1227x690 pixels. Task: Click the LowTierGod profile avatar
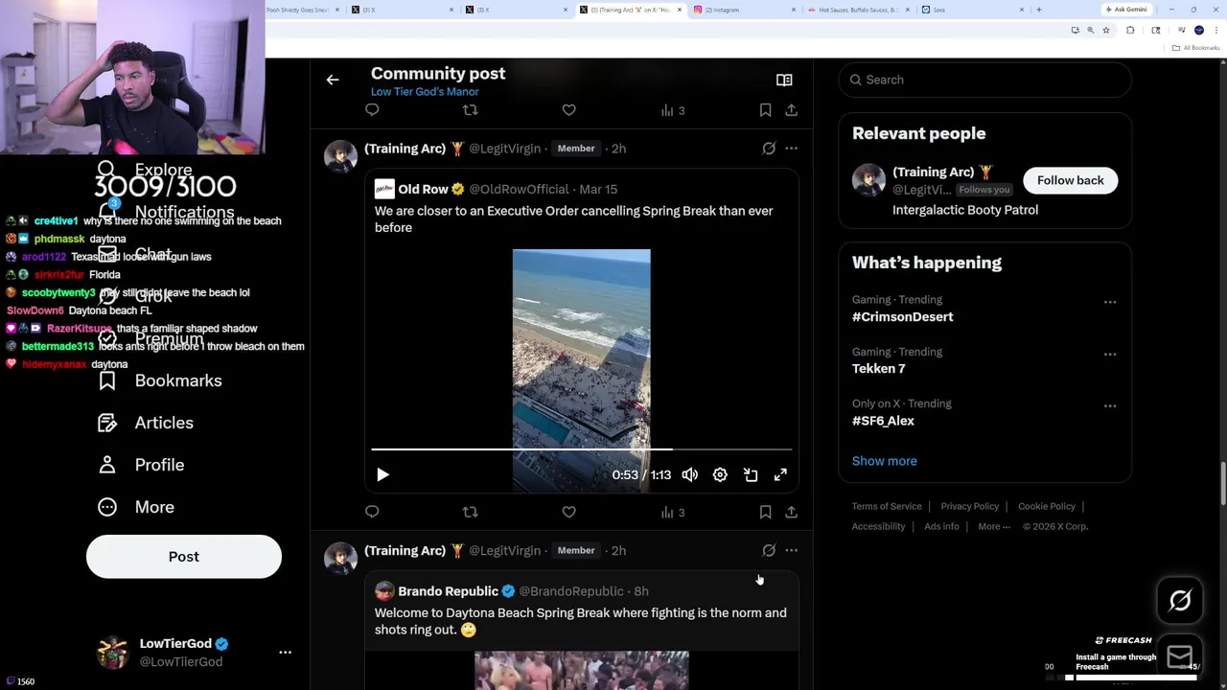coord(113,652)
